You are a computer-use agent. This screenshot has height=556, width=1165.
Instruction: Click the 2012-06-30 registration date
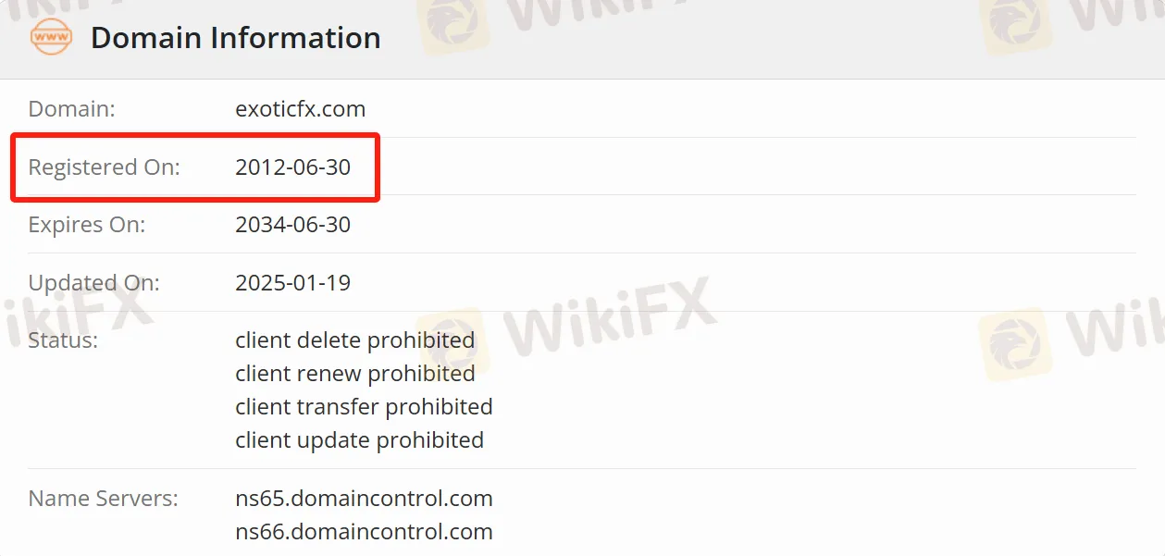coord(292,167)
